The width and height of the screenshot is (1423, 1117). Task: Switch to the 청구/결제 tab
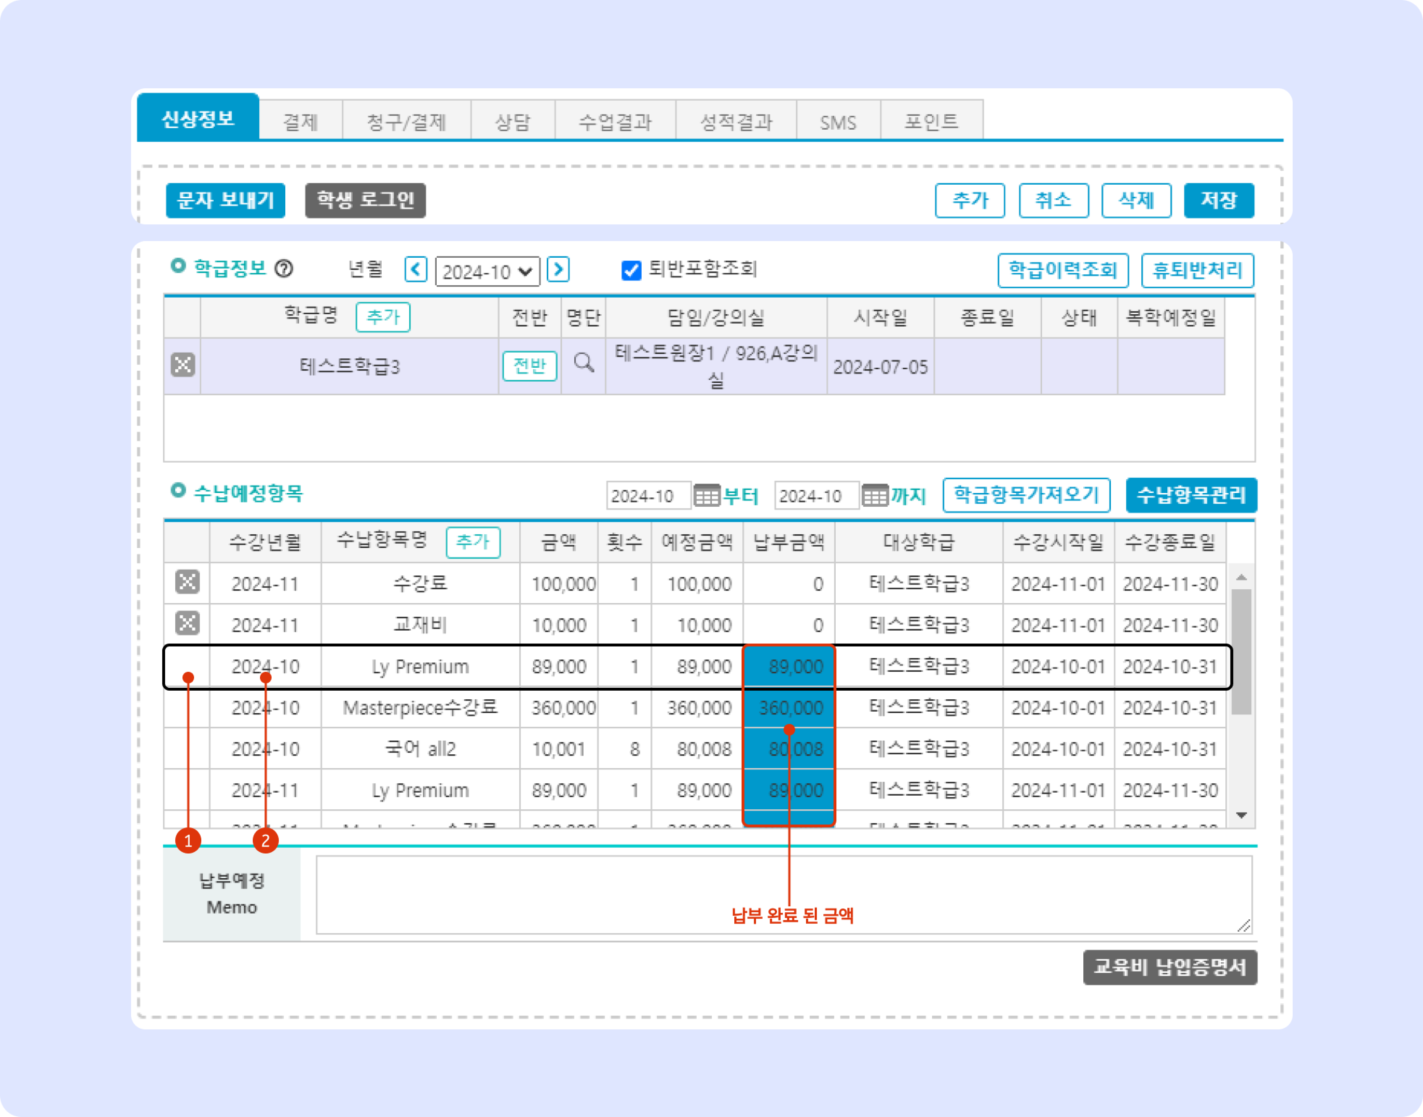406,122
